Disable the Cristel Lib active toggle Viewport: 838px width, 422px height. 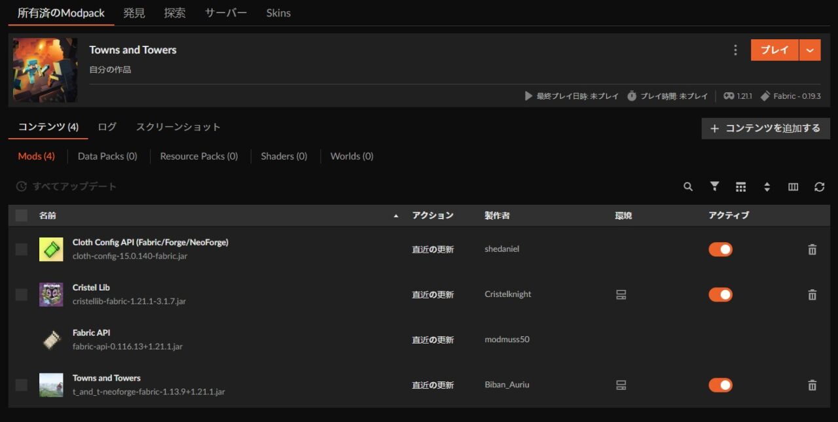720,294
